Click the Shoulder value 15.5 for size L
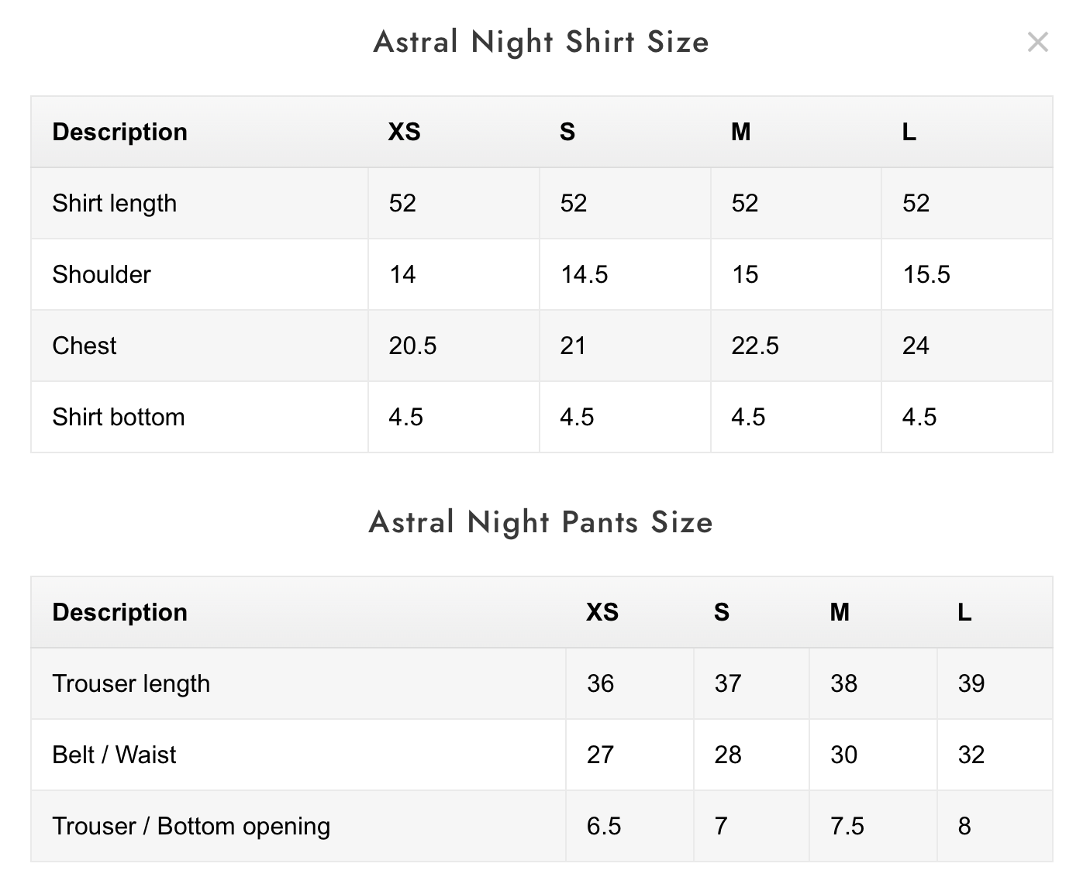Screen dimensions: 1083x891 [926, 274]
